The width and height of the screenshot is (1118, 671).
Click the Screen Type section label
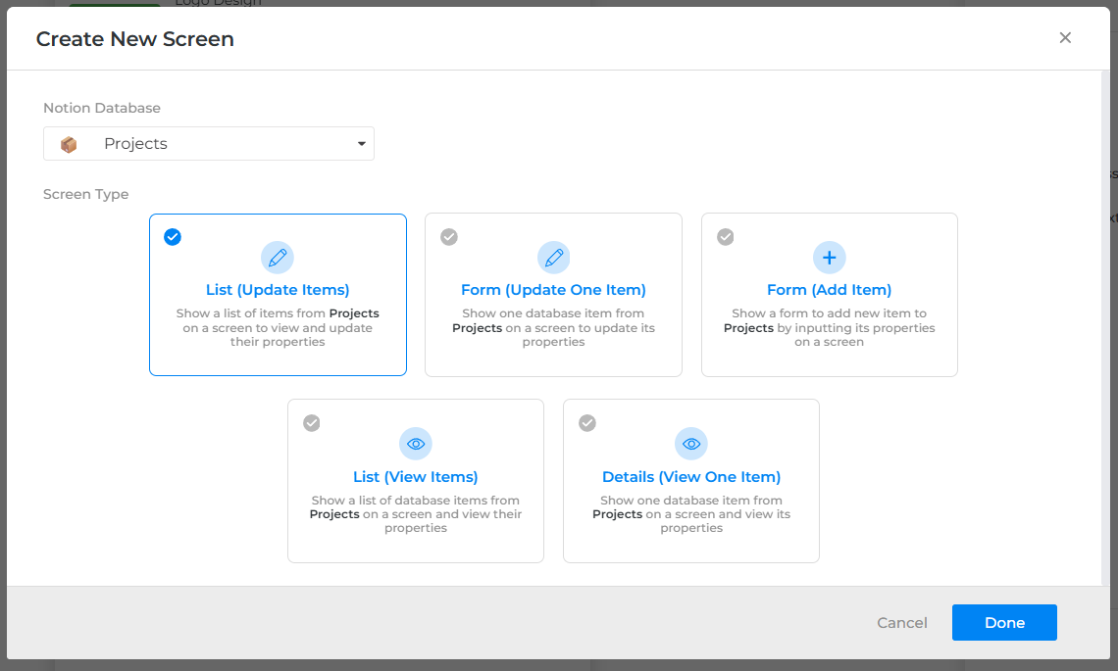pyautogui.click(x=85, y=194)
